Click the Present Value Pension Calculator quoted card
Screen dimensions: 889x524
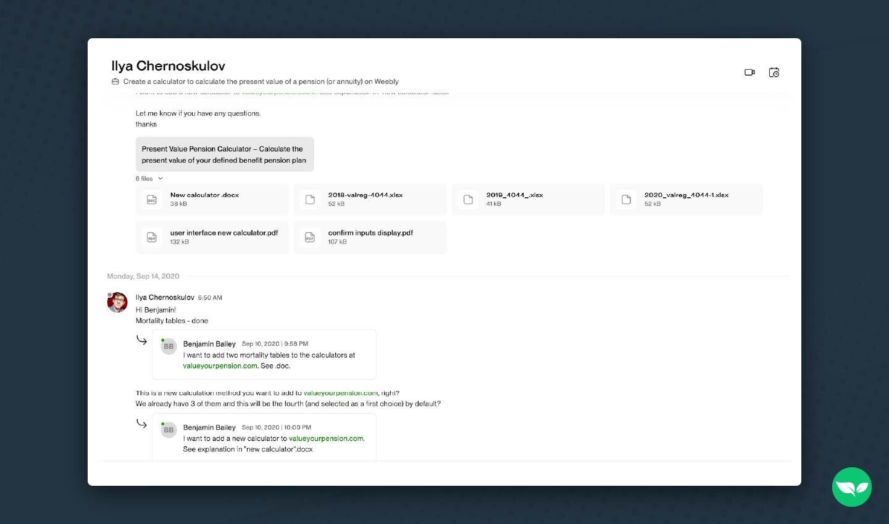pos(225,154)
